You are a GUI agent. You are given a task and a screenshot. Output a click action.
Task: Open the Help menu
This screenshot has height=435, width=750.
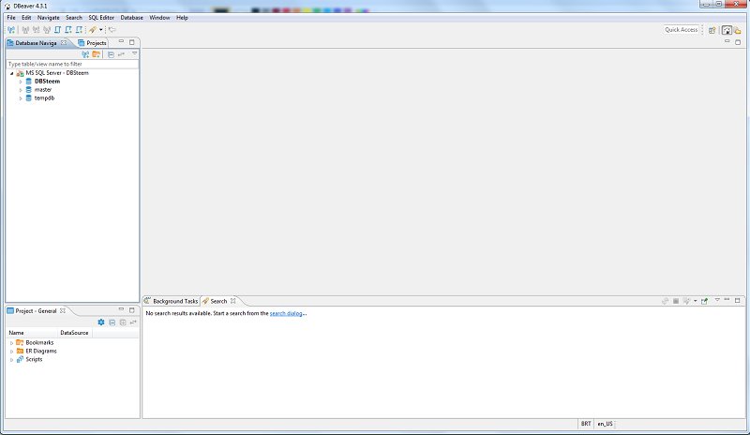[182, 18]
